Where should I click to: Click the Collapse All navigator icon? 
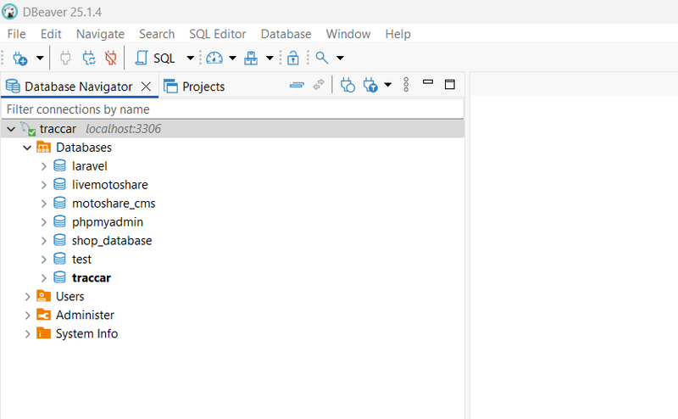297,86
